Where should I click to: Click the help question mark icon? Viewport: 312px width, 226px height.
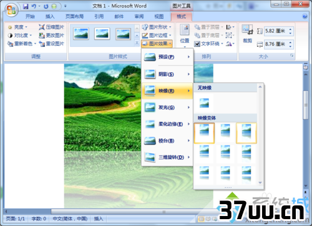305,16
